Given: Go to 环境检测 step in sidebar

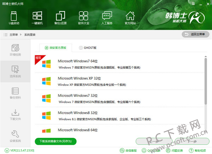Looking at the screenshot, I should [x=15, y=50].
